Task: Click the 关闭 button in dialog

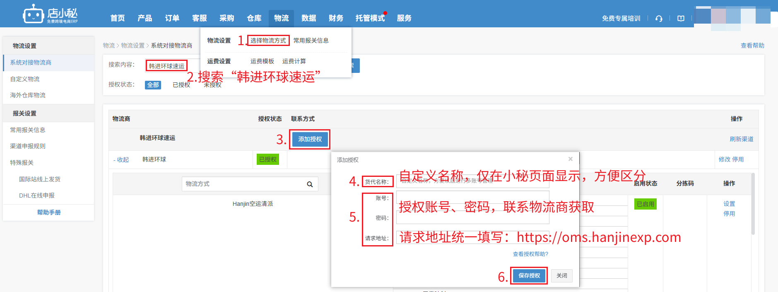Action: (x=562, y=276)
